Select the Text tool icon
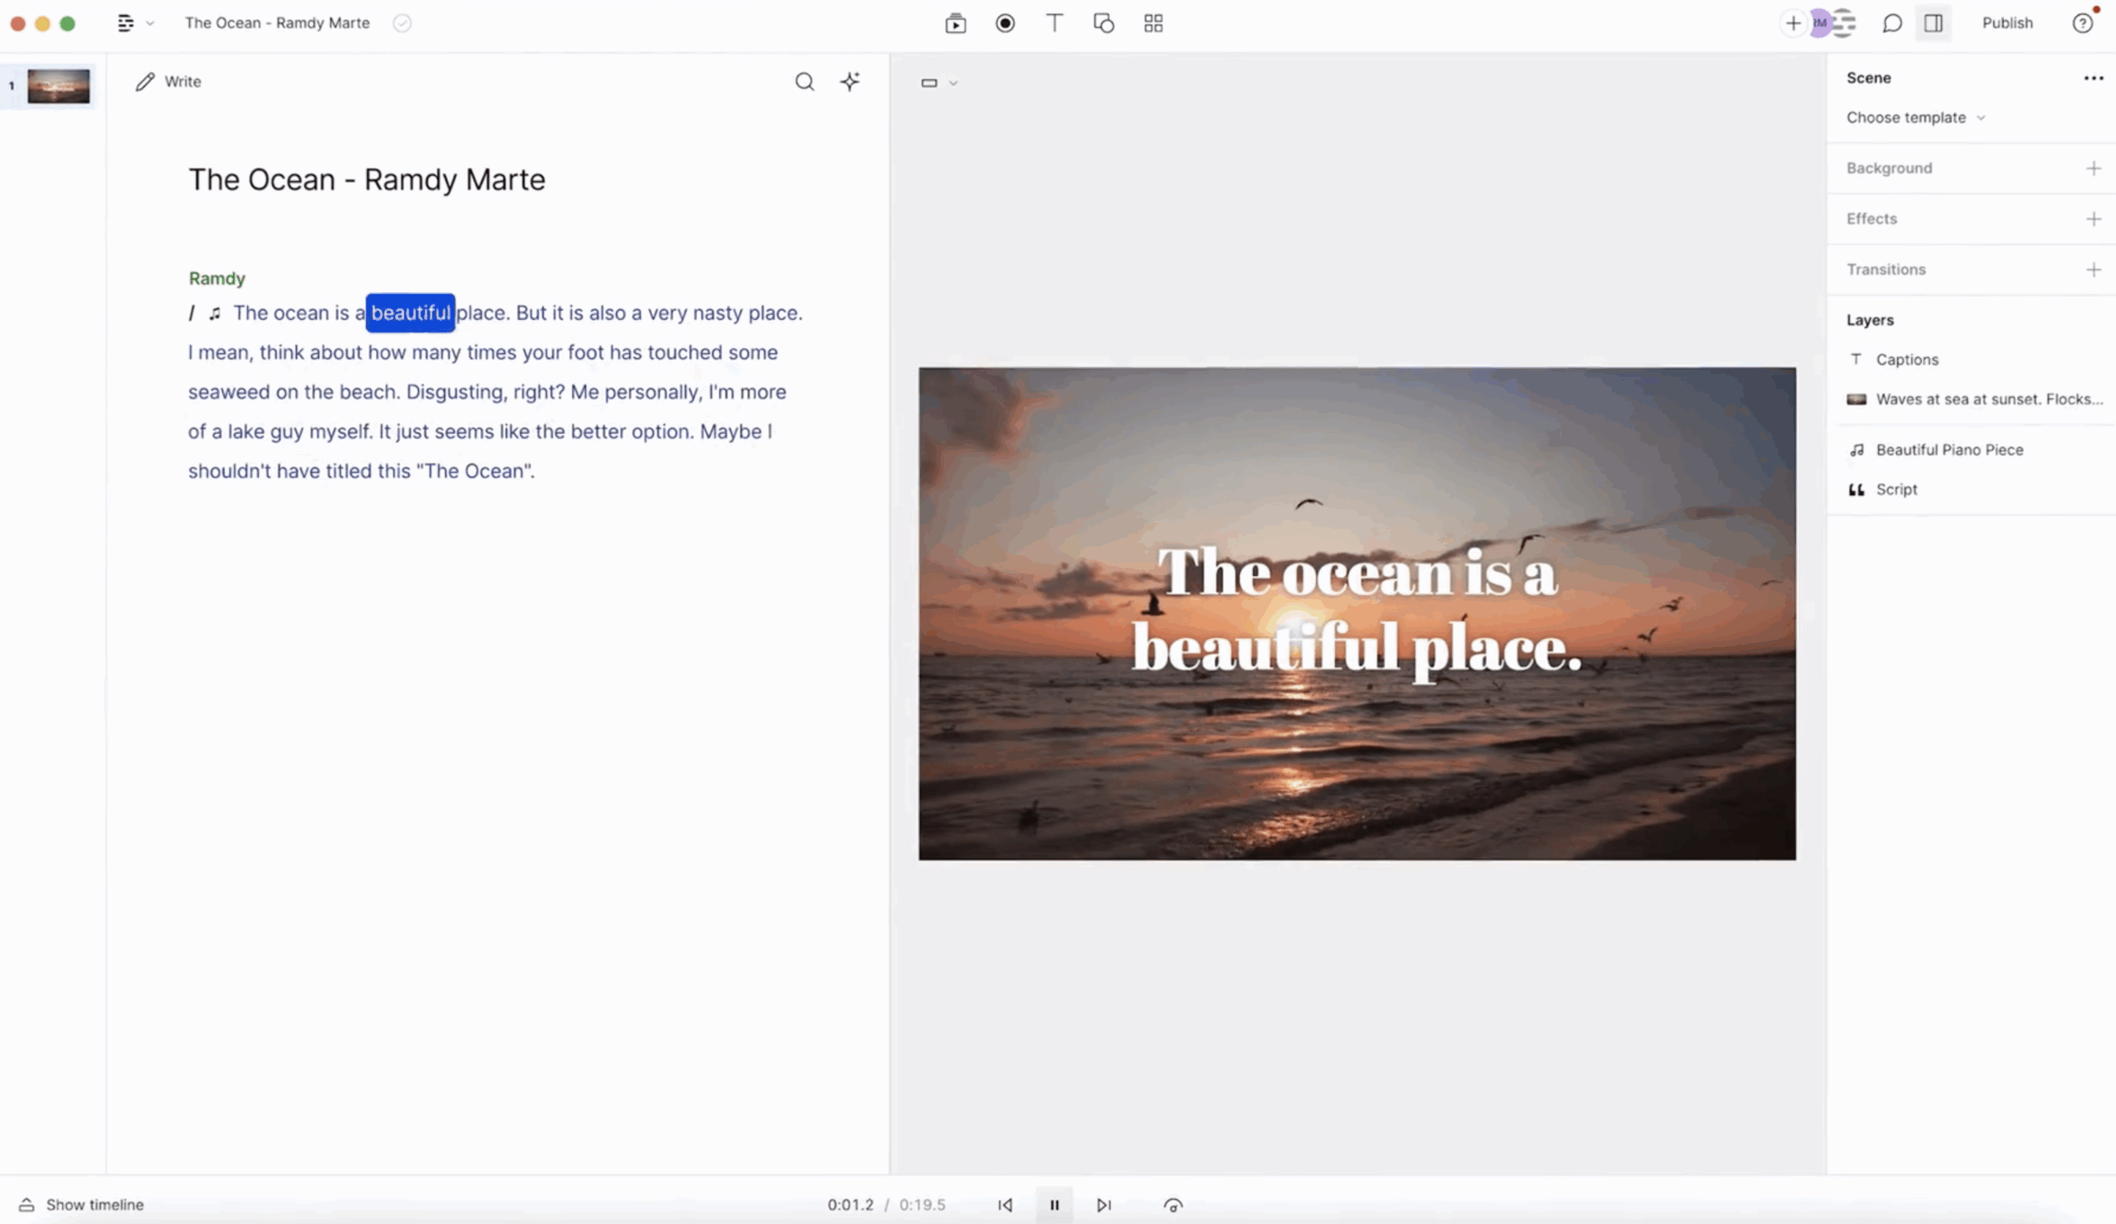This screenshot has width=2116, height=1224. [x=1054, y=23]
